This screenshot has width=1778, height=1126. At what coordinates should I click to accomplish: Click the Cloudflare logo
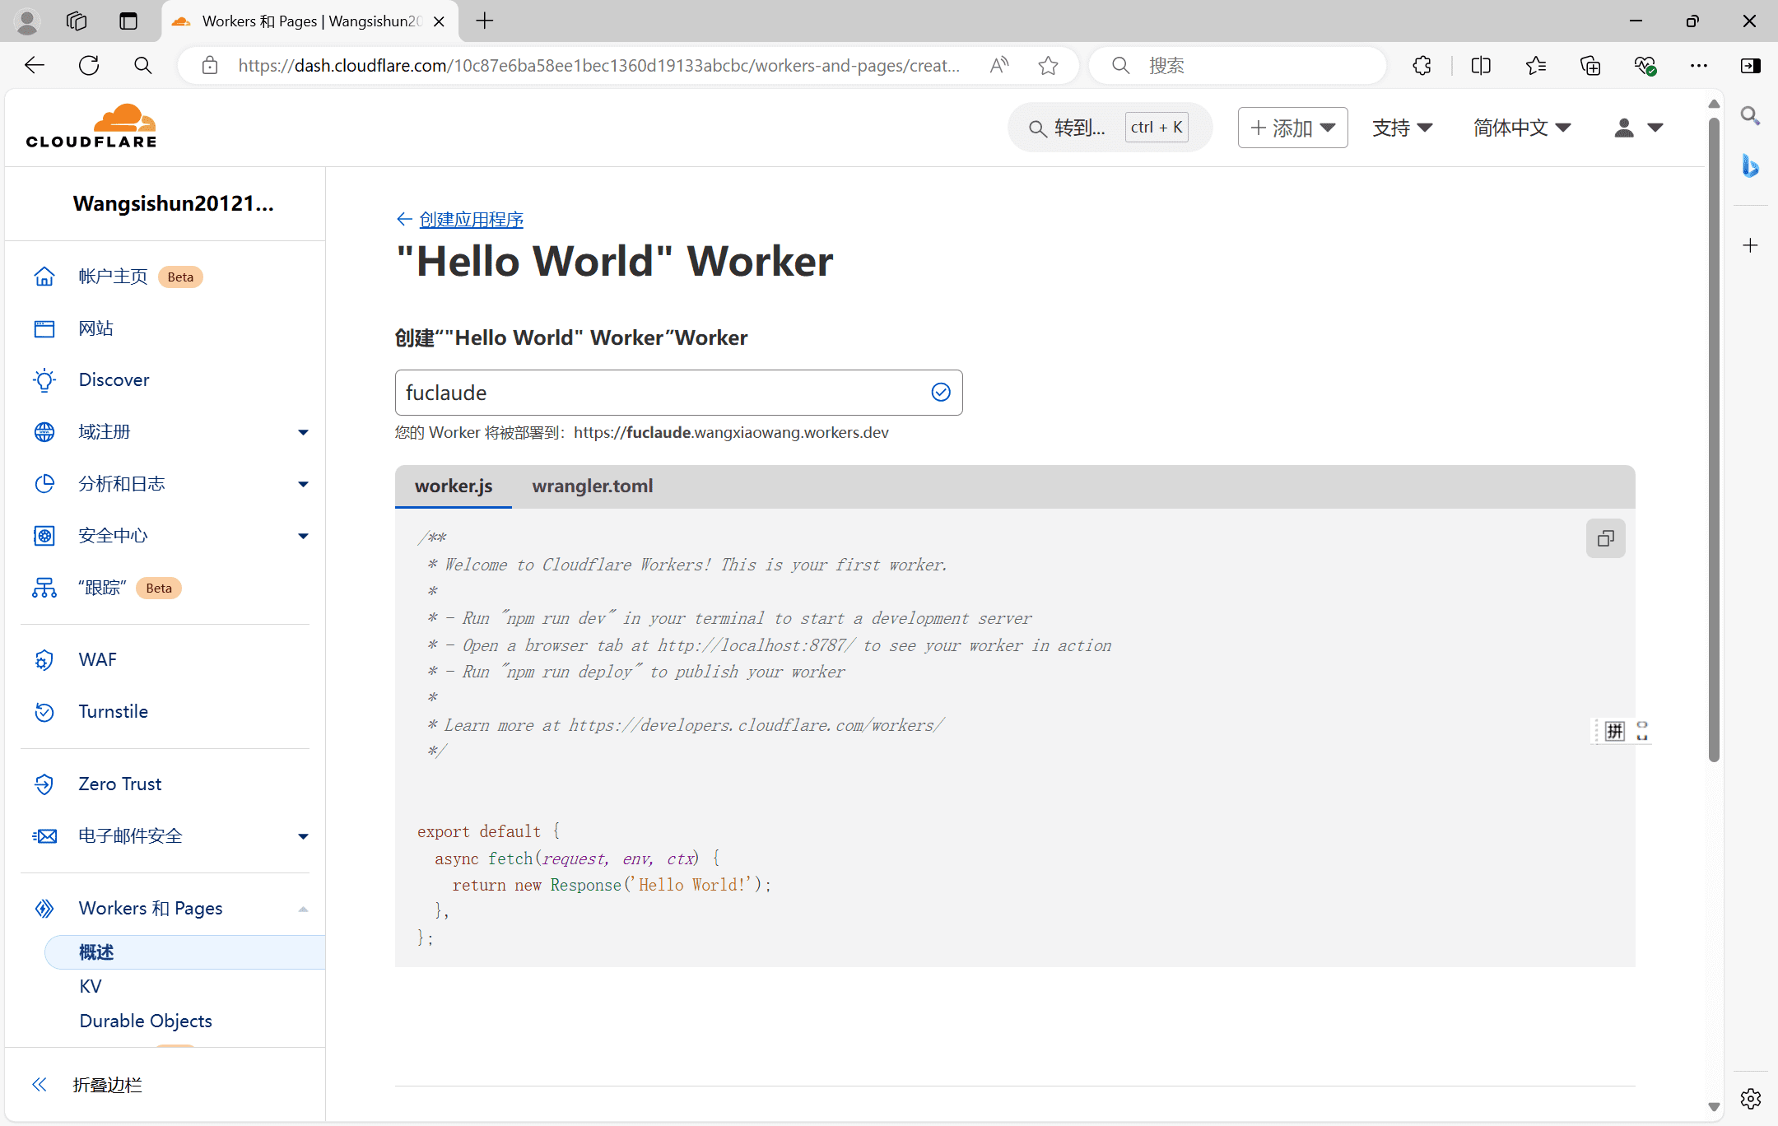pos(91,126)
